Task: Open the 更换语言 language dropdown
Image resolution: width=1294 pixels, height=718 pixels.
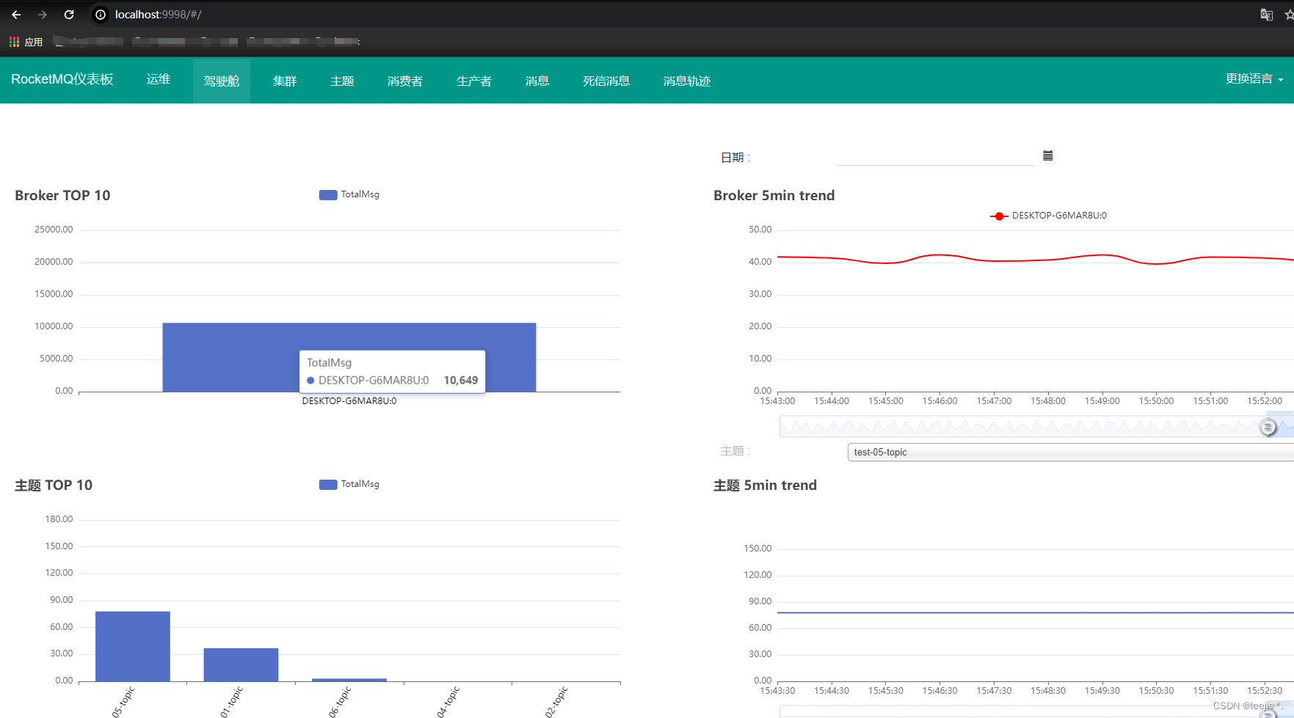Action: click(x=1254, y=79)
